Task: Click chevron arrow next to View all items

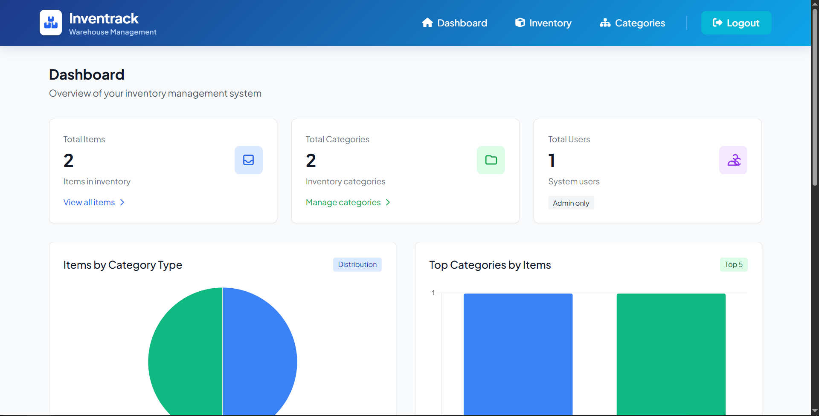Action: tap(122, 202)
